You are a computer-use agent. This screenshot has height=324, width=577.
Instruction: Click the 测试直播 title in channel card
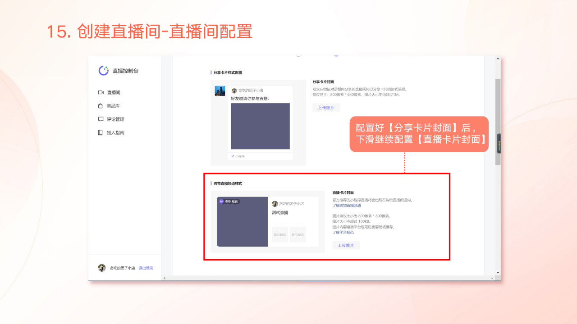[x=280, y=212]
